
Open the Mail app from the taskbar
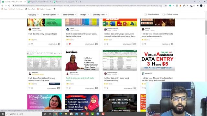click(x=77, y=114)
